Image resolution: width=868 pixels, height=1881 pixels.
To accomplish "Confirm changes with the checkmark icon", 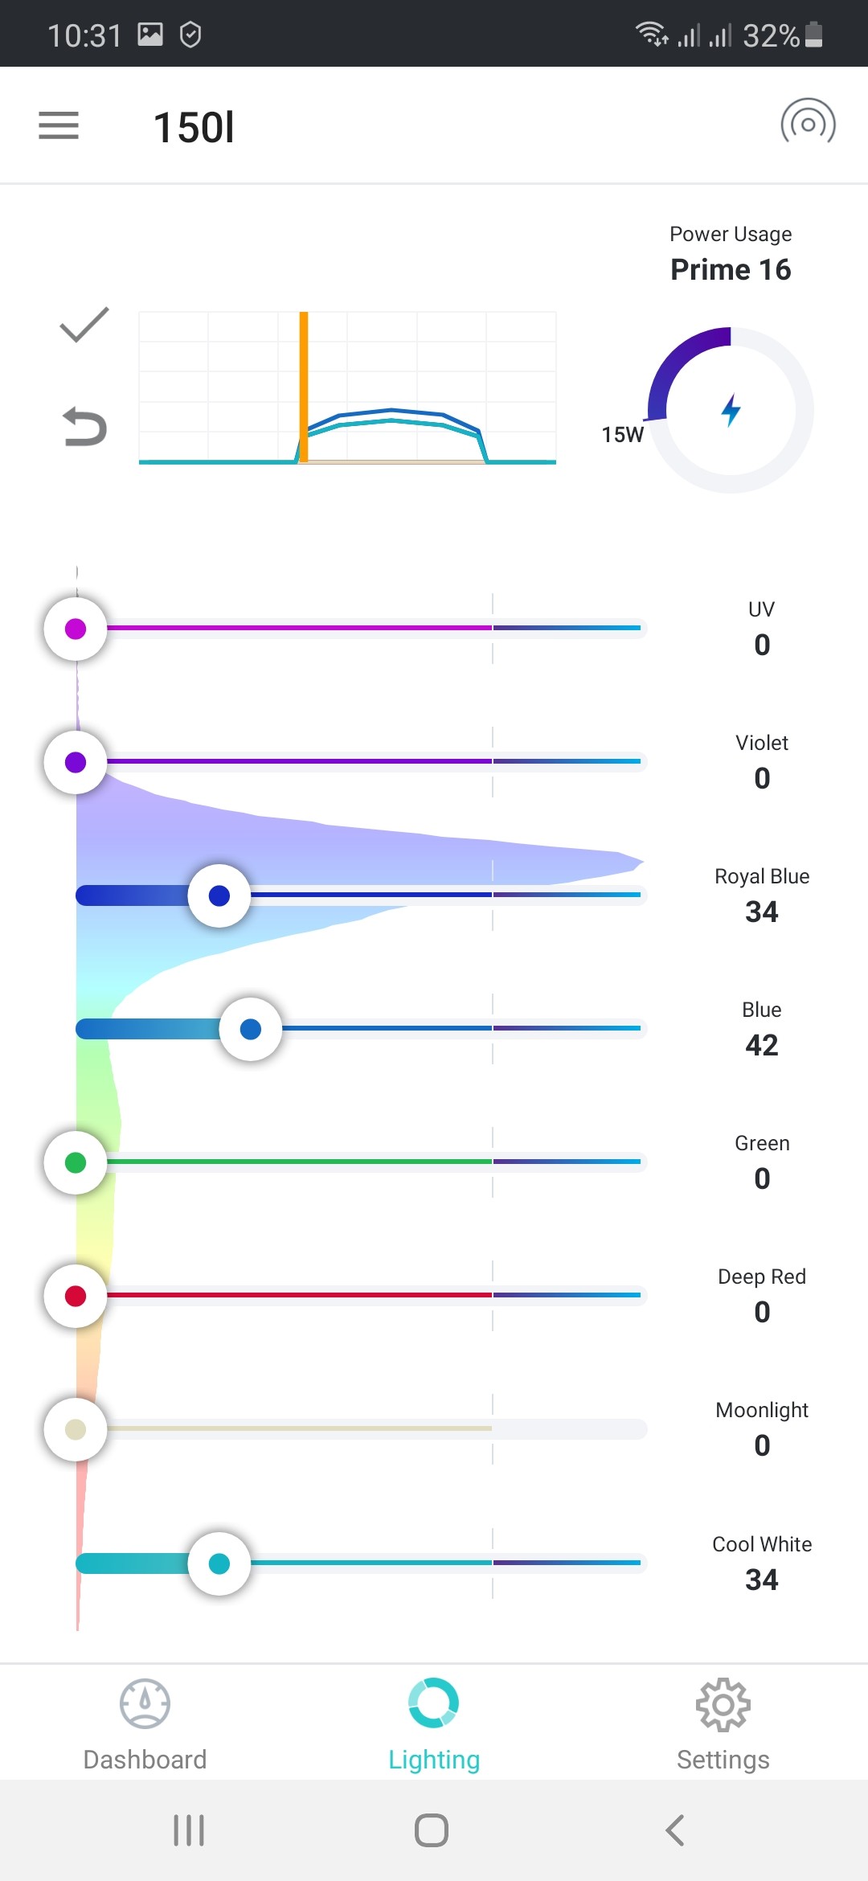I will [x=84, y=325].
